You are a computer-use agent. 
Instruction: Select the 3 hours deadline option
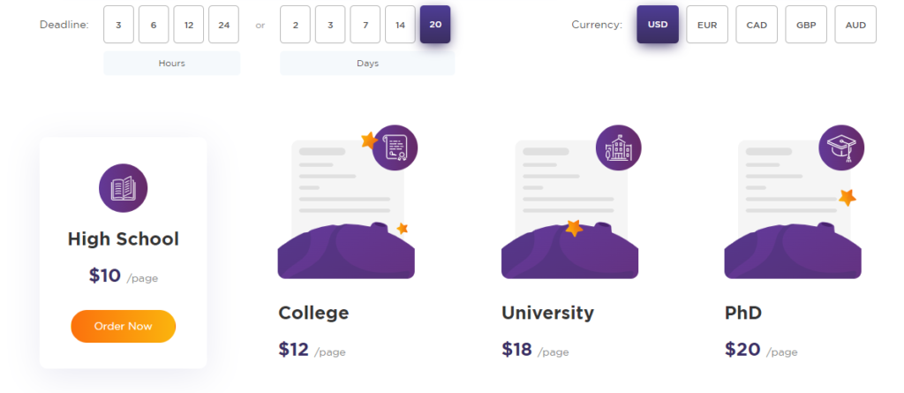point(119,25)
